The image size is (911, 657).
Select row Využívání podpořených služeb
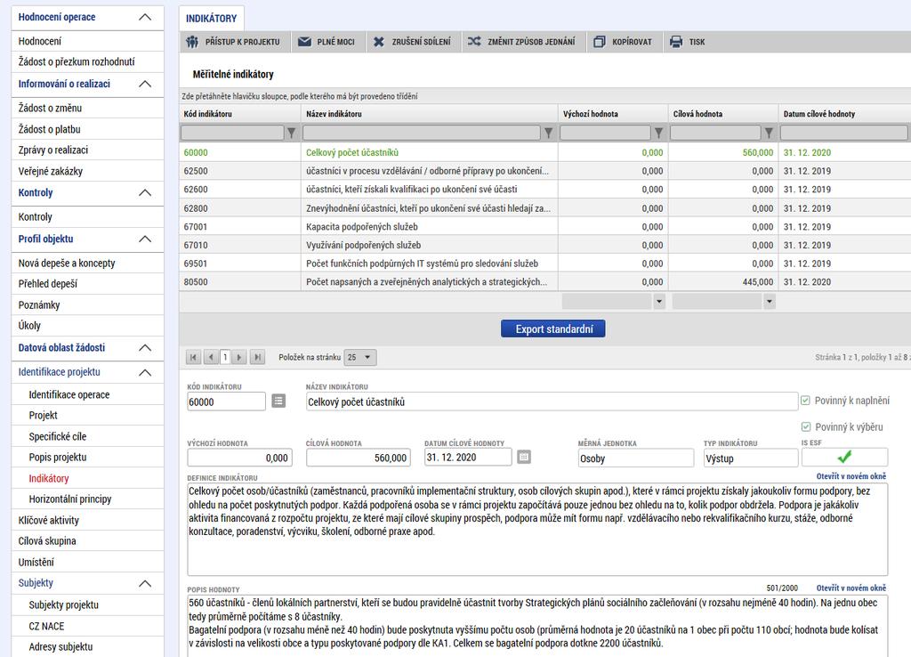[545, 246]
